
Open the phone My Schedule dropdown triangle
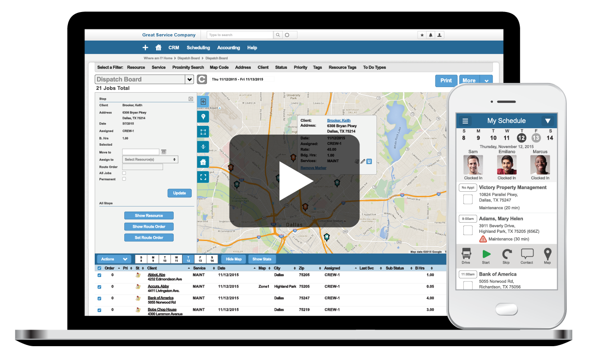pyautogui.click(x=548, y=121)
